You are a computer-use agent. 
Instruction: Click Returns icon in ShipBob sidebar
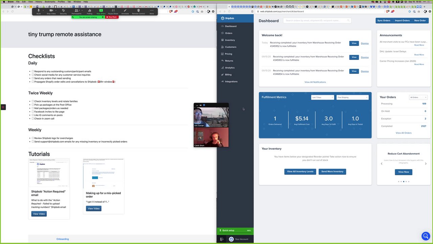click(222, 61)
